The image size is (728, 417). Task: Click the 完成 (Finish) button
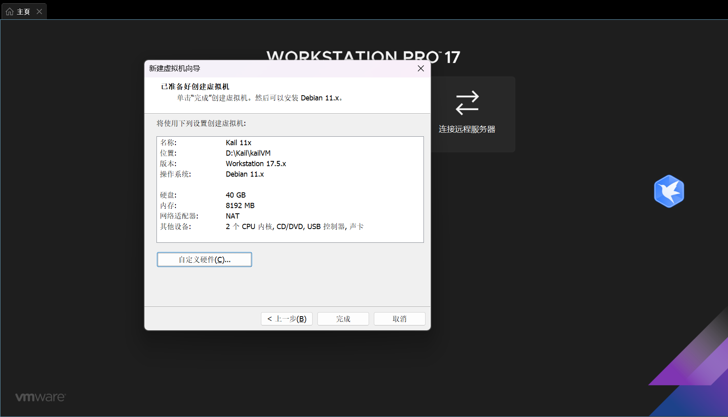click(343, 319)
